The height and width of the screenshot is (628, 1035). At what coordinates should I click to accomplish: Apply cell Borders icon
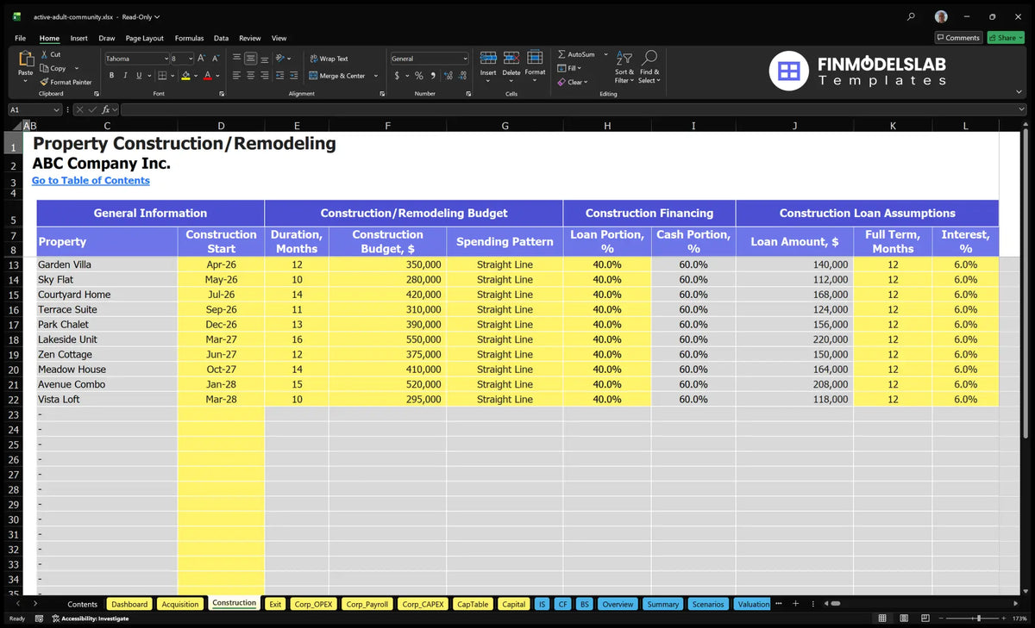[x=164, y=76]
